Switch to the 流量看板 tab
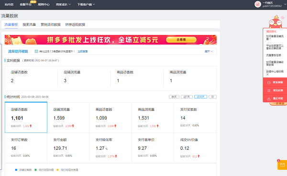This screenshot has height=176, width=287. point(11,24)
